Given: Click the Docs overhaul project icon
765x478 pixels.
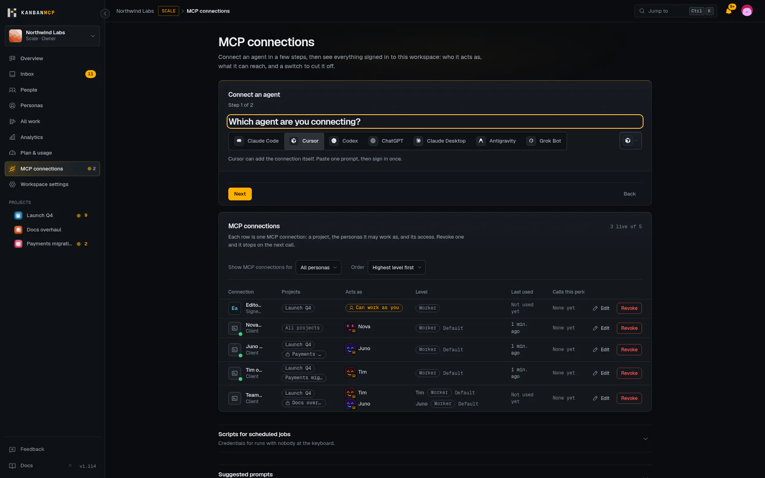Looking at the screenshot, I should click(x=18, y=230).
